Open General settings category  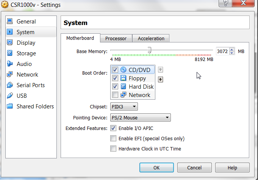pos(31,21)
